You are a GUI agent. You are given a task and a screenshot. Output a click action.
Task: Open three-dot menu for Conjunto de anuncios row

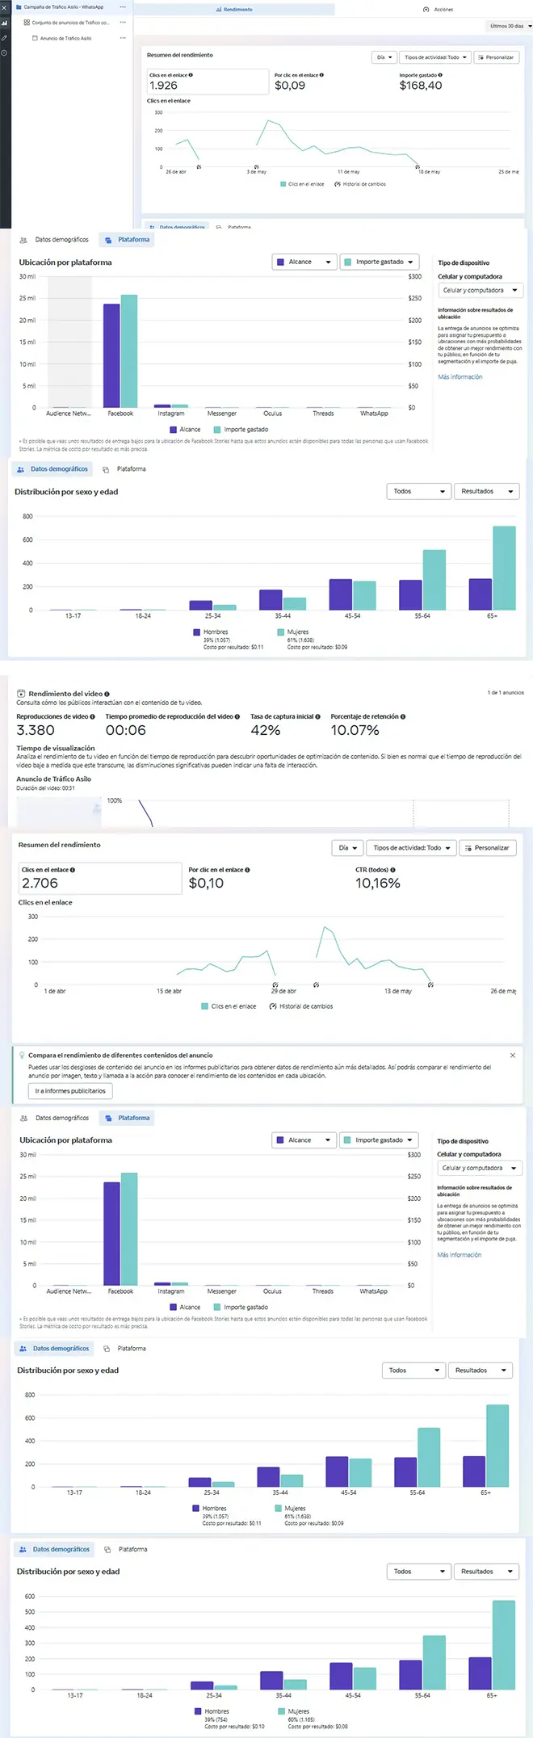(123, 23)
